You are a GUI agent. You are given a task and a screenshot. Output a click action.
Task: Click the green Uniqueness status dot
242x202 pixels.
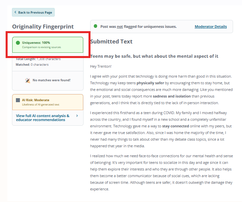[x=18, y=43]
